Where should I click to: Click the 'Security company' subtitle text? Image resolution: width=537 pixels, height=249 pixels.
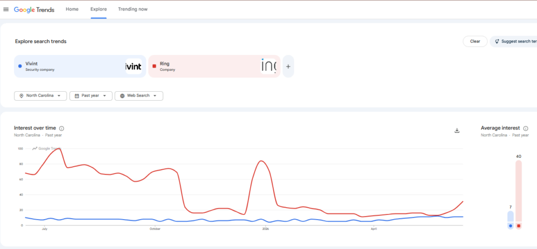40,70
